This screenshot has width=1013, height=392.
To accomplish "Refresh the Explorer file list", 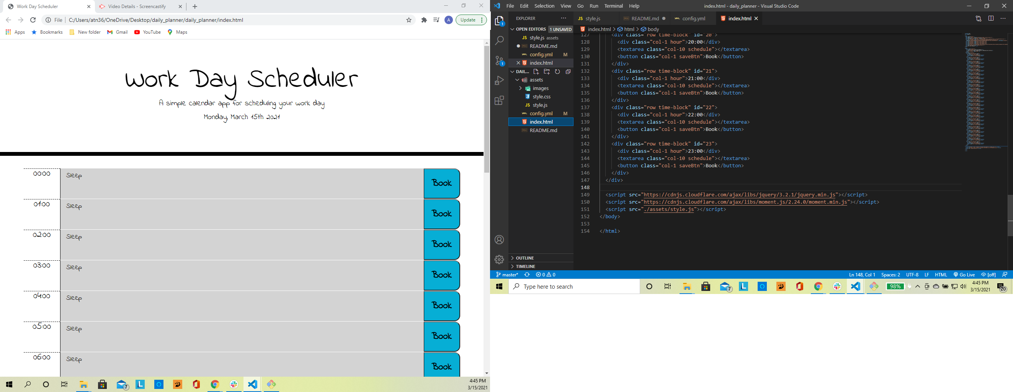I will [557, 72].
